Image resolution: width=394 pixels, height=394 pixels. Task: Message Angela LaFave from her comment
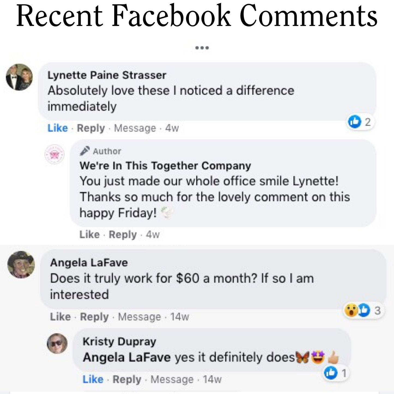tap(139, 317)
